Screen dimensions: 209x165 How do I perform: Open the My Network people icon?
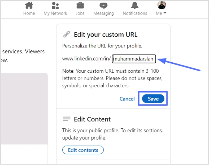tap(55, 6)
